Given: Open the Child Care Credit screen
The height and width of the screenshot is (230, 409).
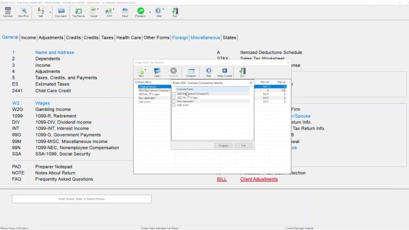Looking at the screenshot, I should click(53, 91).
